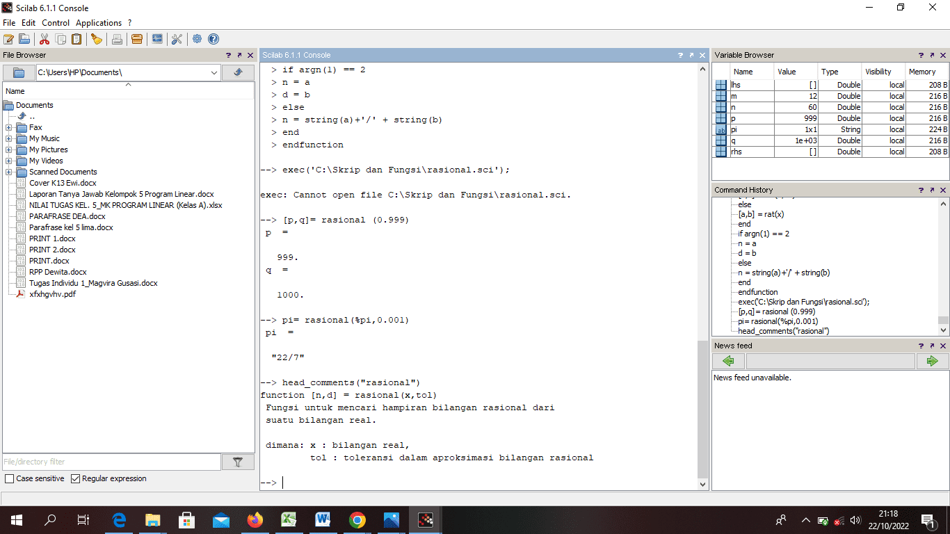Open Scilab preferences wrench icon
The height and width of the screenshot is (534, 950).
tap(177, 39)
